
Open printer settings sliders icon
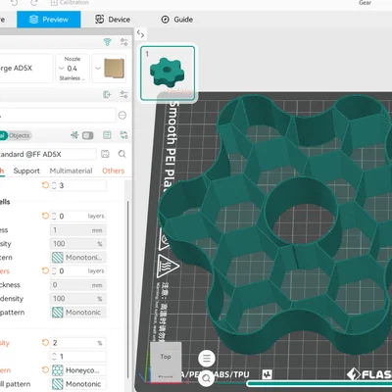(x=123, y=42)
